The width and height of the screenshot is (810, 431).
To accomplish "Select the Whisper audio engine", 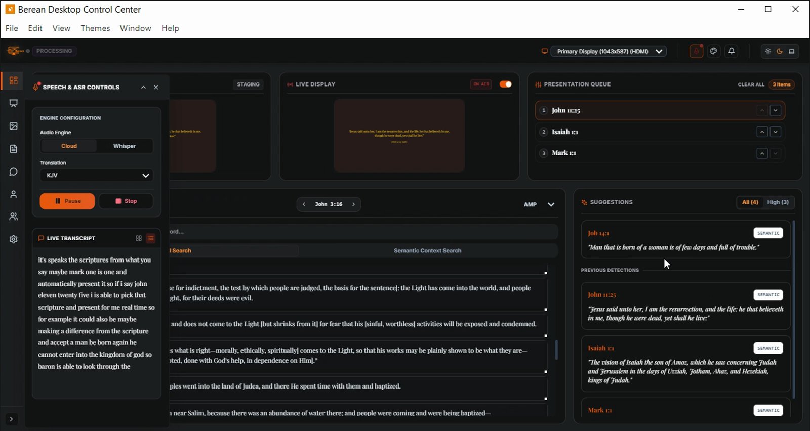I will click(125, 146).
